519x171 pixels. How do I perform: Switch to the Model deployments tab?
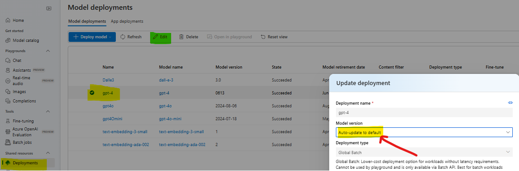coord(87,21)
